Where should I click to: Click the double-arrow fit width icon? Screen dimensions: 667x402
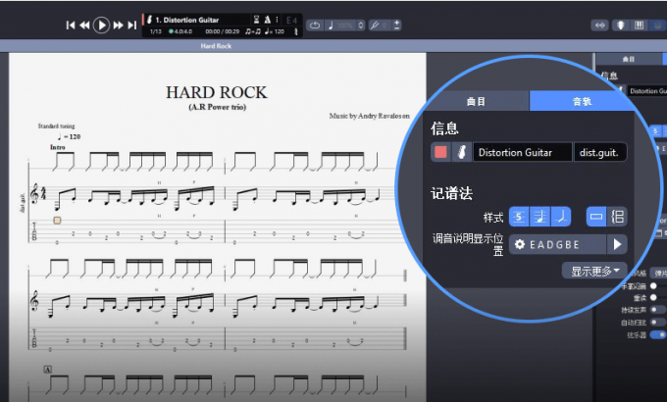(599, 25)
